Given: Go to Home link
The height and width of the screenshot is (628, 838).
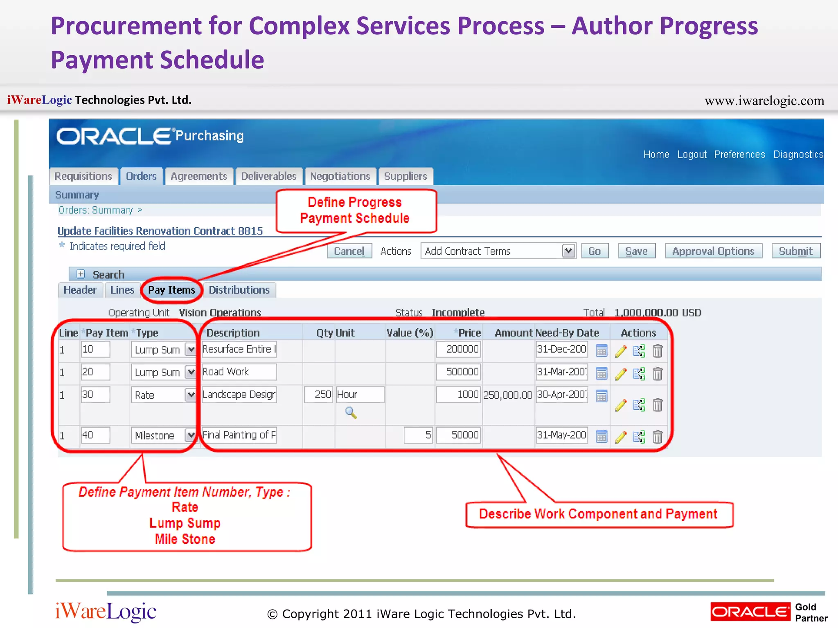Looking at the screenshot, I should point(656,155).
